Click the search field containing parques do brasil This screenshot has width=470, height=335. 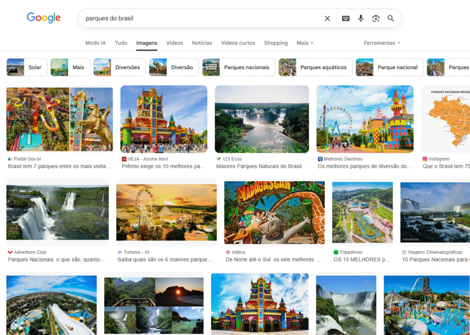(x=202, y=18)
